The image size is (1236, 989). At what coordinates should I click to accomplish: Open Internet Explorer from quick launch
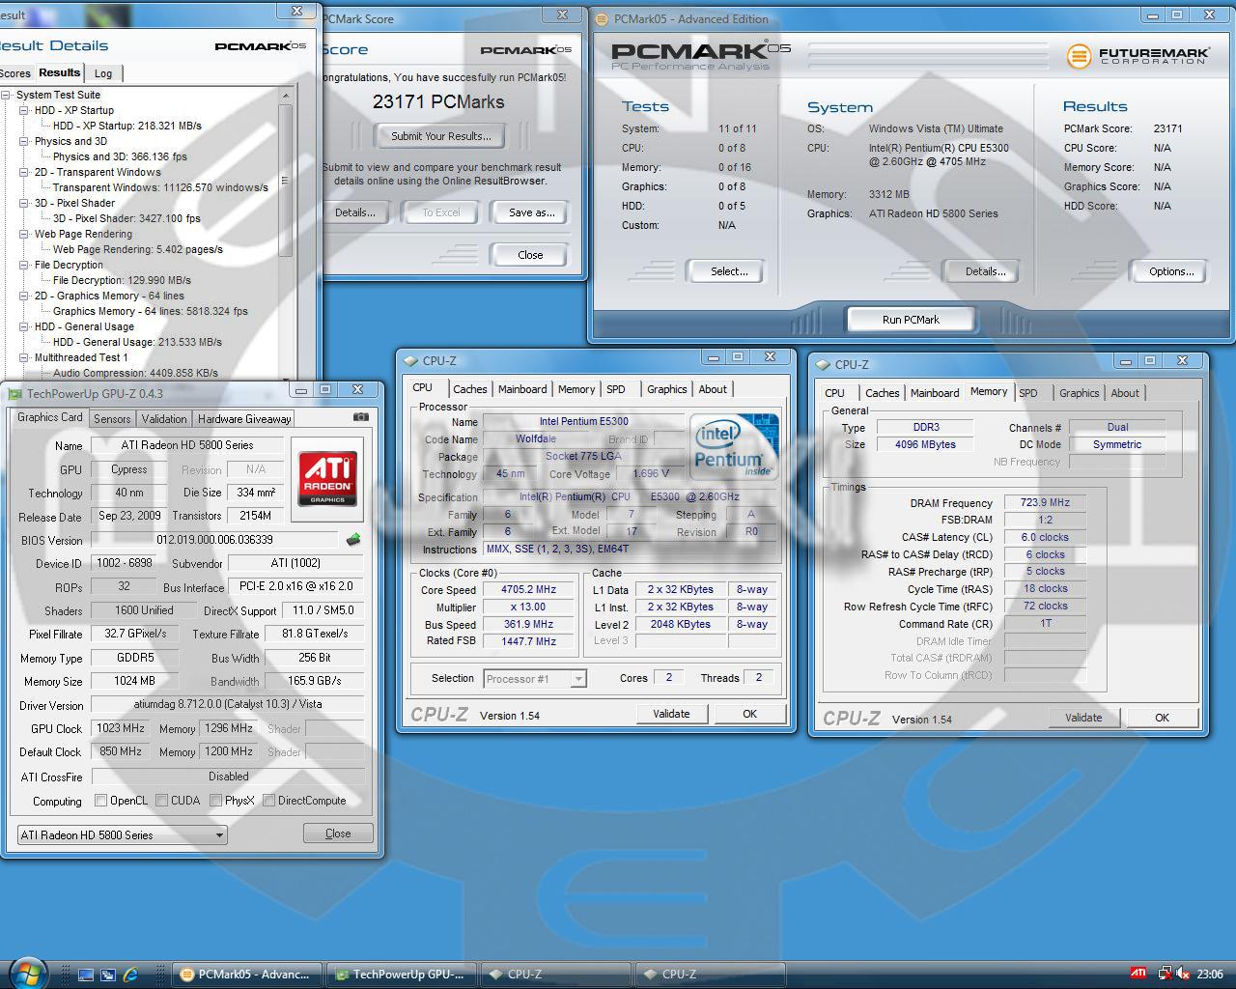coord(130,975)
